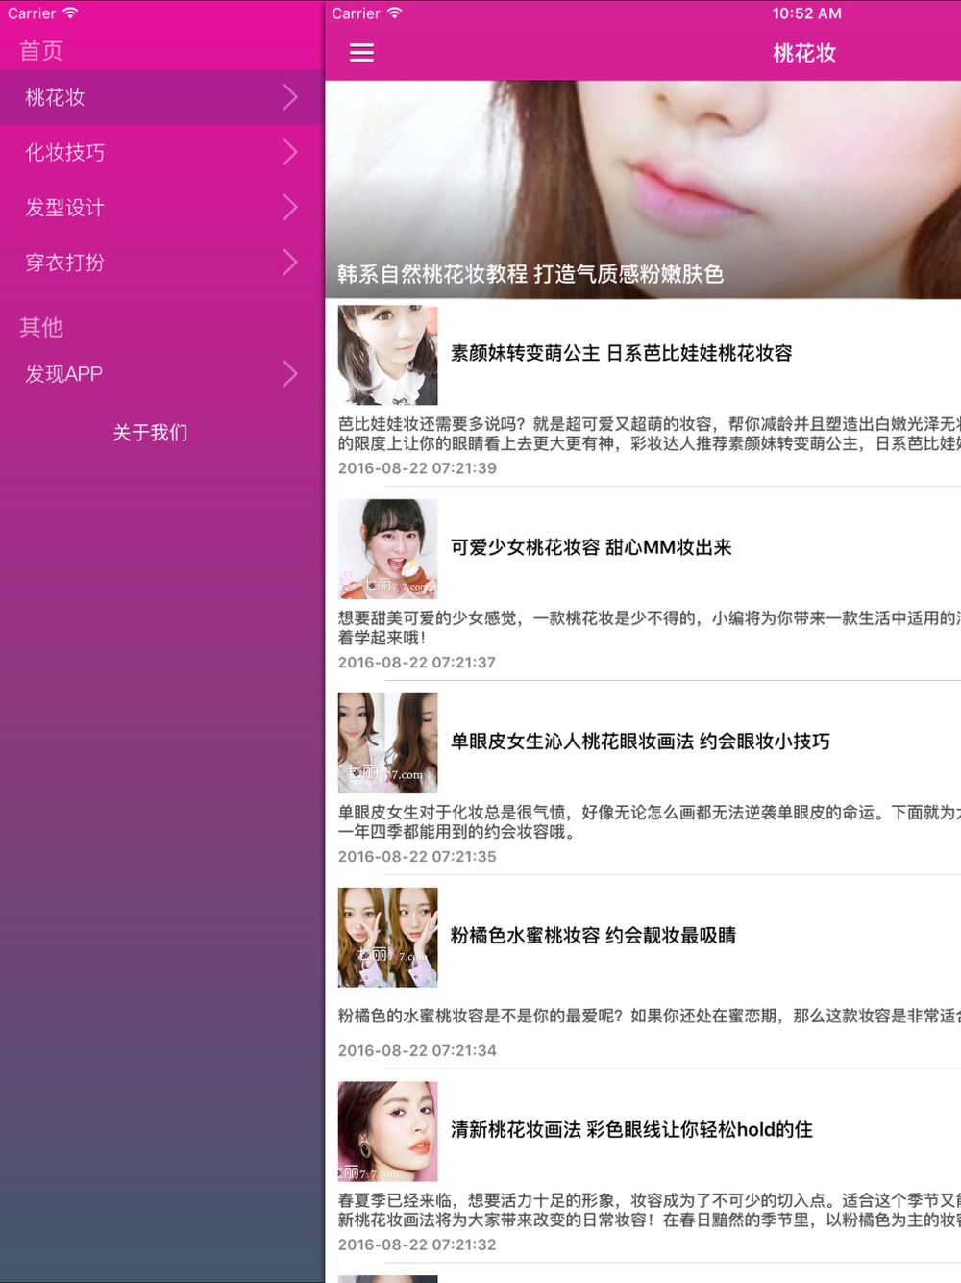Open thumbnail of 素颜妹转变萌公主 article
The image size is (961, 1283).
387,355
